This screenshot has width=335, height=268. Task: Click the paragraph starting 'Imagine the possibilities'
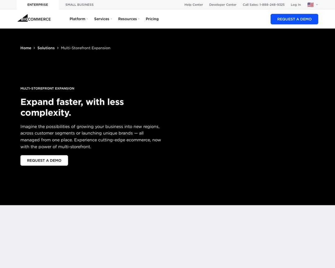click(91, 136)
